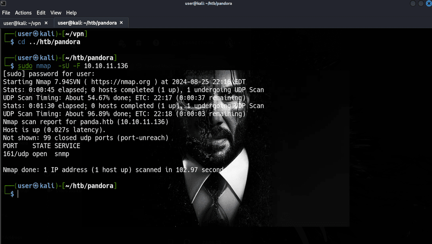
Task: Minimize the terminal window
Action: click(x=413, y=3)
